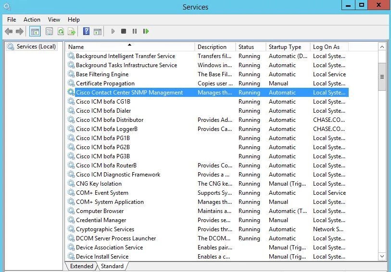Image resolution: width=391 pixels, height=272 pixels.
Task: Click the Back arrow toolbar icon
Action: pyautogui.click(x=9, y=31)
